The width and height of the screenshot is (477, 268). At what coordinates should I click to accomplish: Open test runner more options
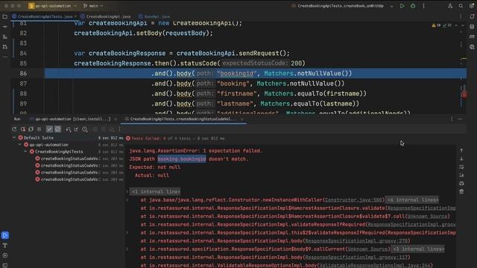point(120,130)
